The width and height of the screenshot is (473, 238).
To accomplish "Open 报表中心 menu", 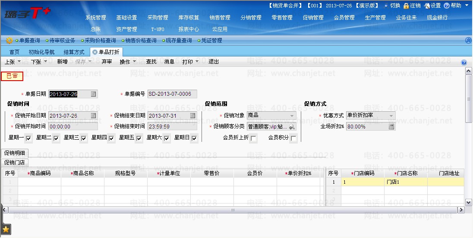I will [189, 29].
